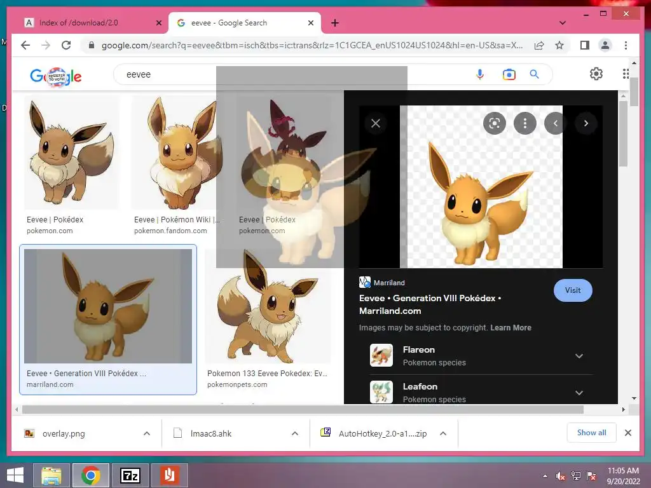Viewport: 651px width, 488px height.
Task: Show next image in preview
Action: (x=586, y=123)
